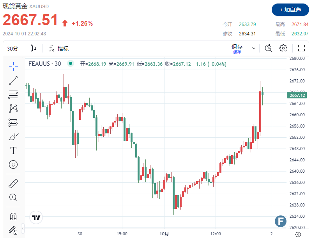Image resolution: width=313 pixels, height=238 pixels.
Task: Select the trend line drawing tool
Action: [x=13, y=80]
